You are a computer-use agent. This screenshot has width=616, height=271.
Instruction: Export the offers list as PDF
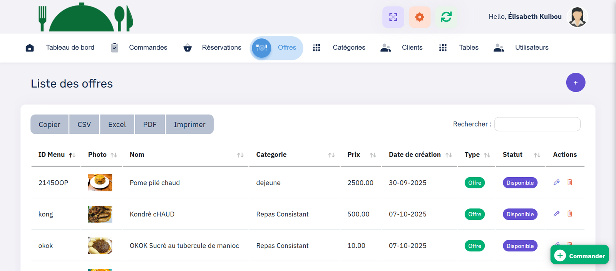pyautogui.click(x=150, y=125)
